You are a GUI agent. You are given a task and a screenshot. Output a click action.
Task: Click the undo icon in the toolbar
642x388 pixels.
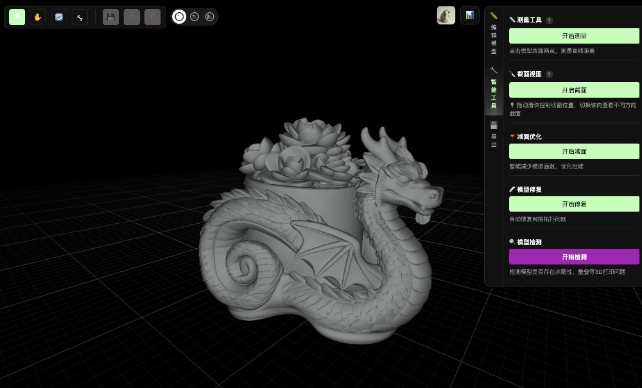[x=132, y=17]
